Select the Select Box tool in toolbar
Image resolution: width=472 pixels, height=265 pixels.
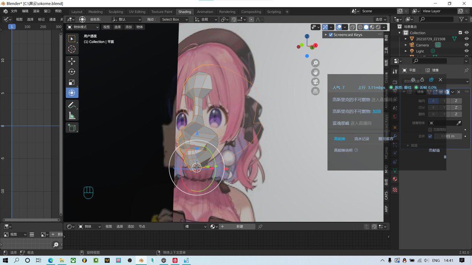72,38
